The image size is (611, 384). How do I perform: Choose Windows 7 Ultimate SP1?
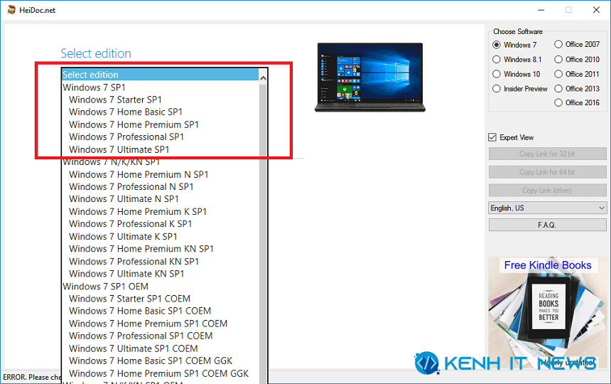pos(119,150)
